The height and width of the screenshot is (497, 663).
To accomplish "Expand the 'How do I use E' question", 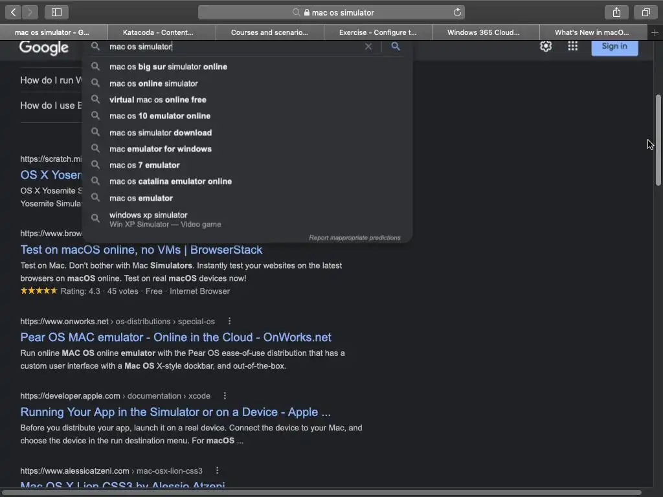I will click(51, 105).
